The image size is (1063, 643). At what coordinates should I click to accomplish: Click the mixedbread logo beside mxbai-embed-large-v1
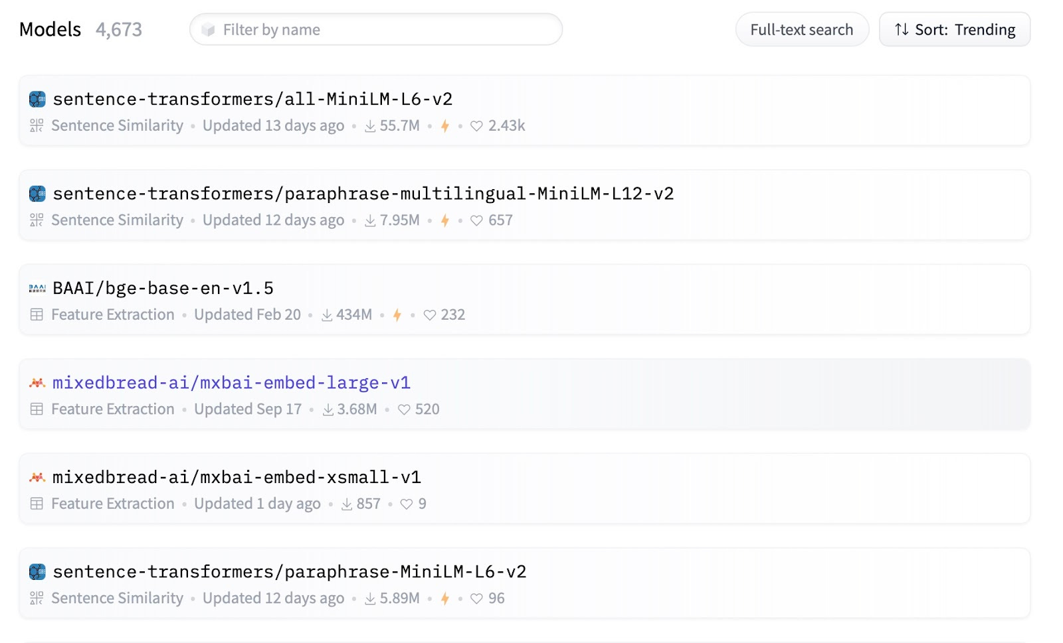(37, 383)
